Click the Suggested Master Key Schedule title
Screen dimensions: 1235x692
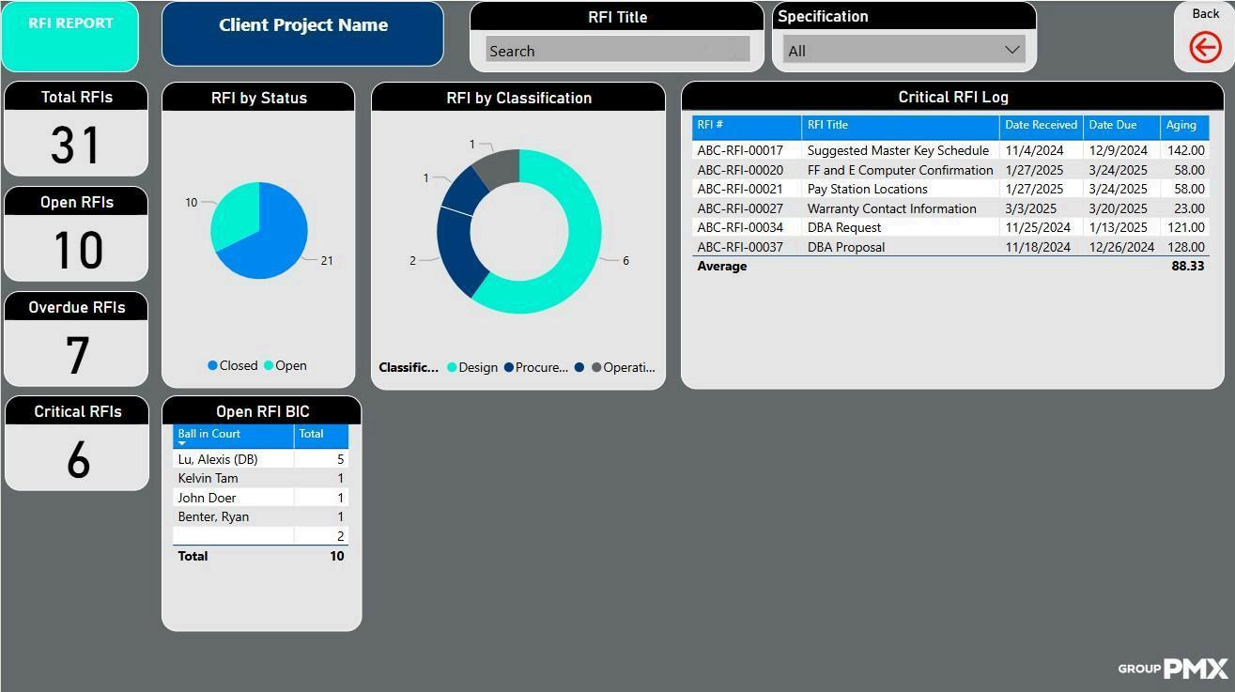tap(898, 150)
